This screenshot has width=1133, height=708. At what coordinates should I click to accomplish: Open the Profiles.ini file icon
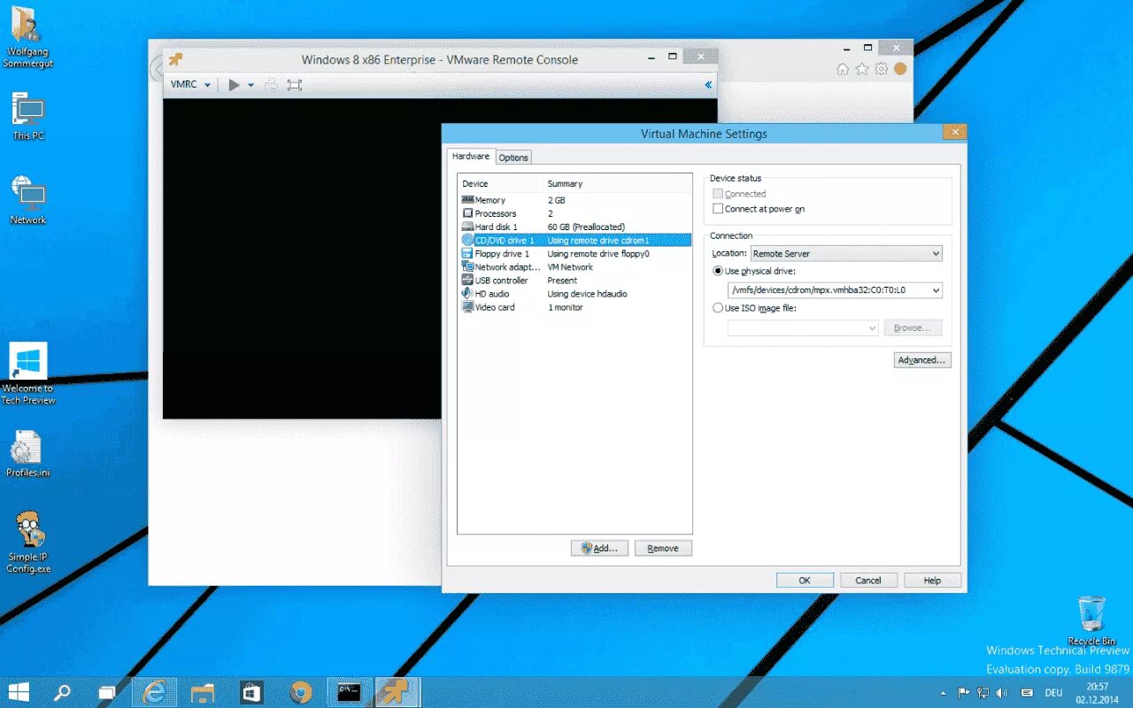pyautogui.click(x=27, y=454)
